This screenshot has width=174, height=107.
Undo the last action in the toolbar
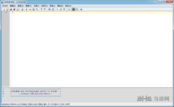41,9
